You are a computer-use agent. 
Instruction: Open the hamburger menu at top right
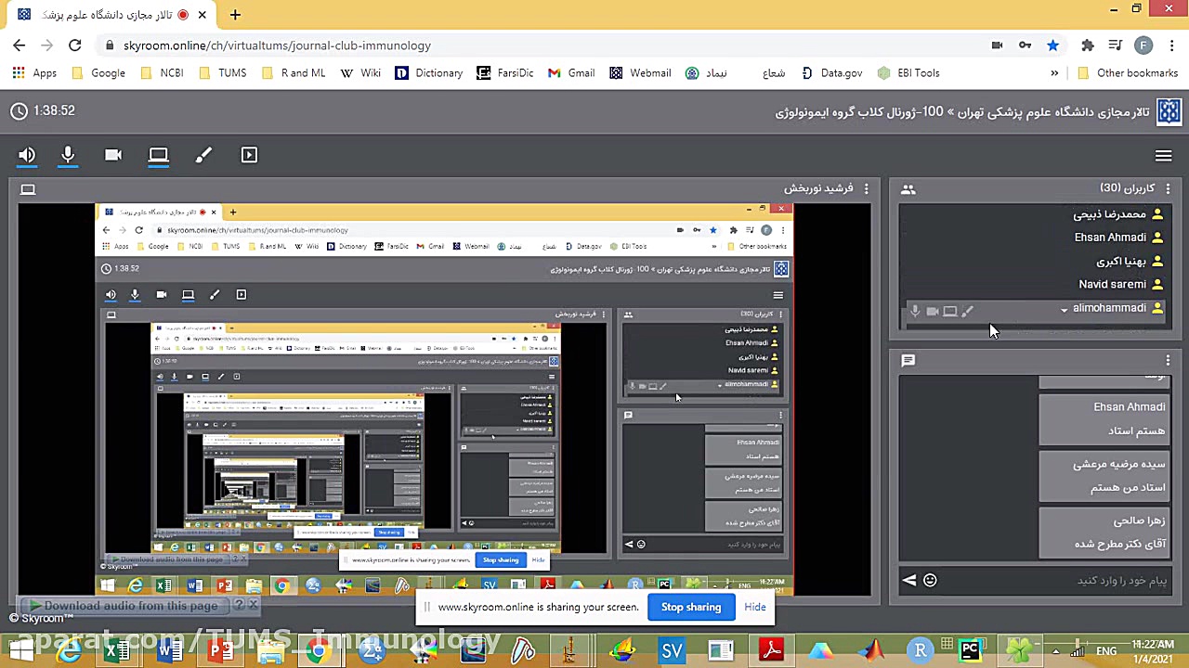pos(1163,155)
